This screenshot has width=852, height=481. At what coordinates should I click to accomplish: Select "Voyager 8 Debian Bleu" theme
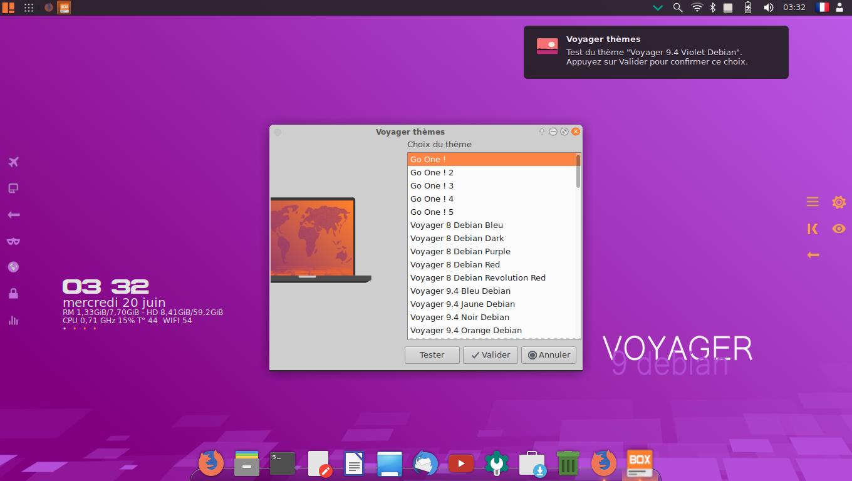click(x=492, y=225)
